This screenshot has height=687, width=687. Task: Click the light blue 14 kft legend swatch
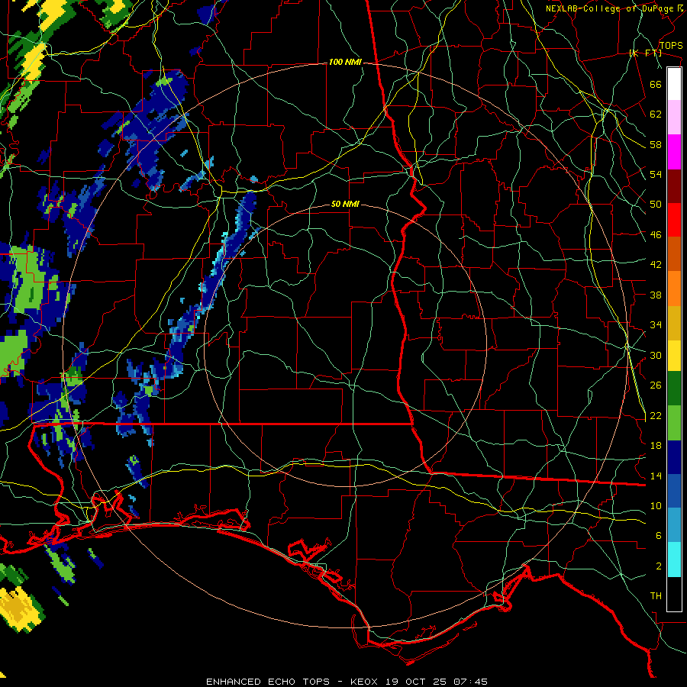coord(674,524)
